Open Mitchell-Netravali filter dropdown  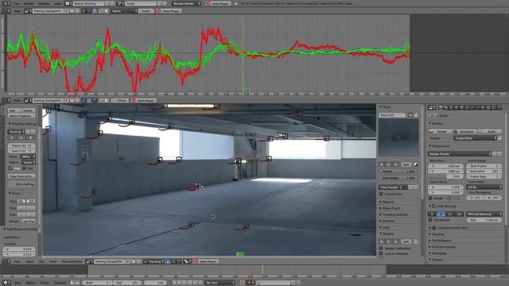pos(484,214)
